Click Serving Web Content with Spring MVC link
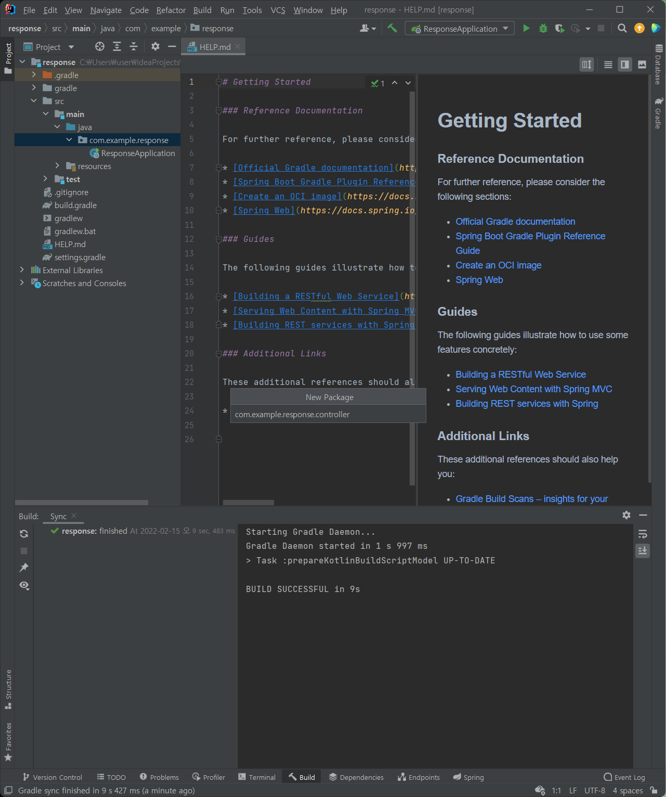This screenshot has width=666, height=797. (533, 389)
